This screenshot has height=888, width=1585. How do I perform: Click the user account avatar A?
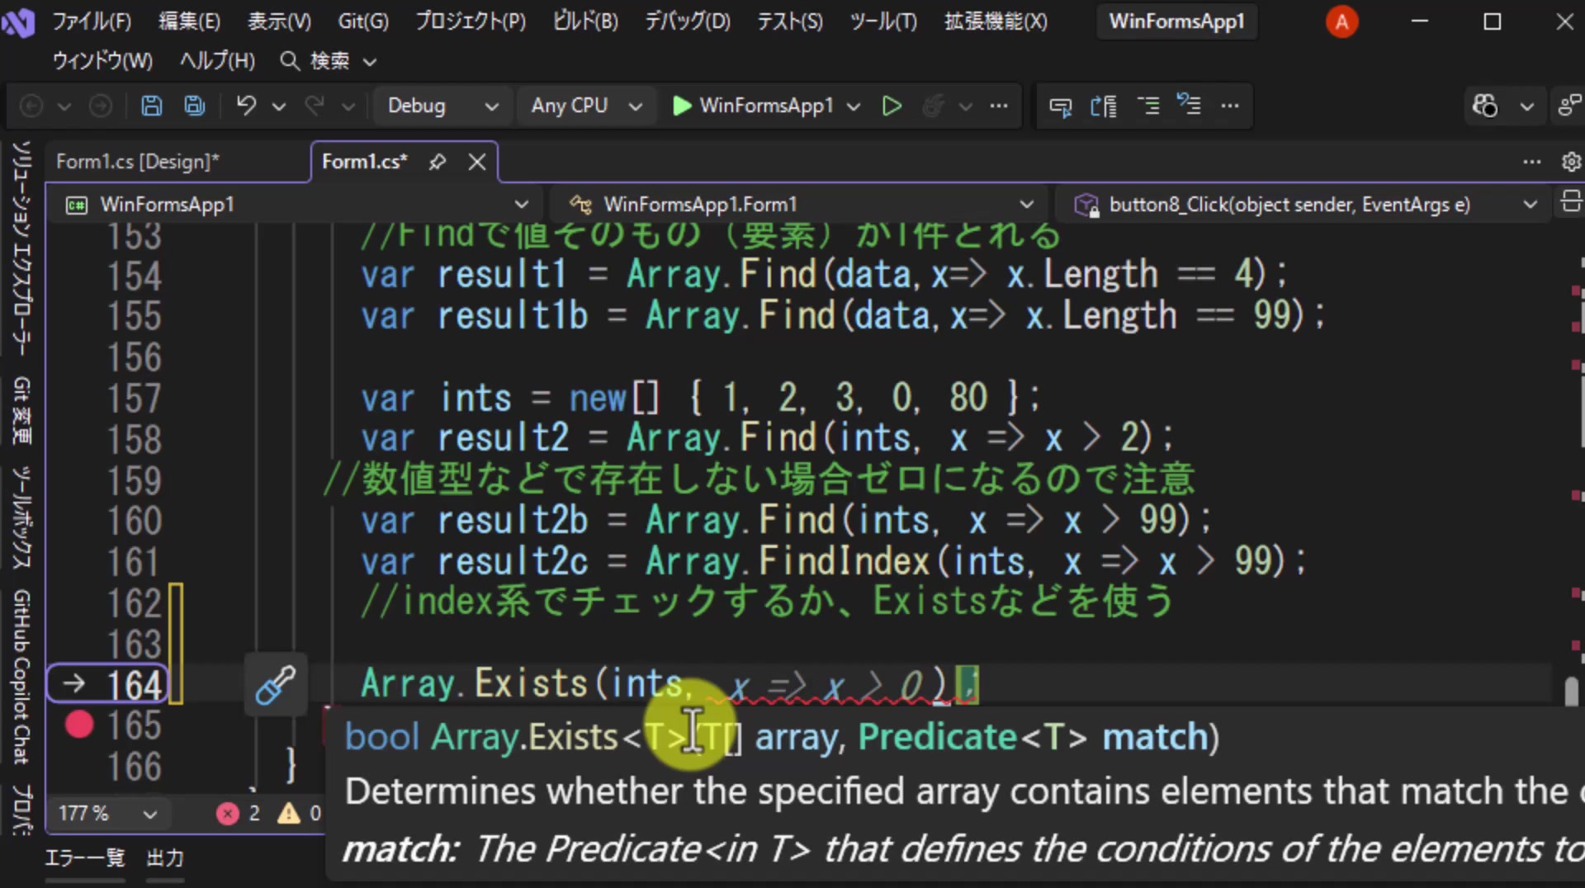coord(1341,21)
